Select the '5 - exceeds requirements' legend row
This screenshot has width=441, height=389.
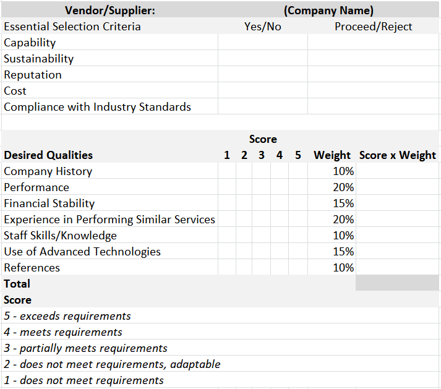[67, 316]
